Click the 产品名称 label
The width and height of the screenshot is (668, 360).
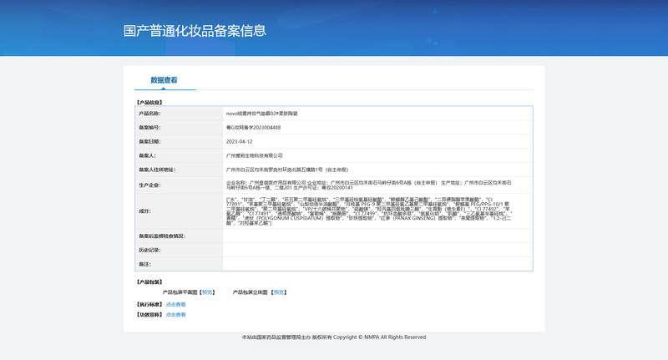click(149, 114)
